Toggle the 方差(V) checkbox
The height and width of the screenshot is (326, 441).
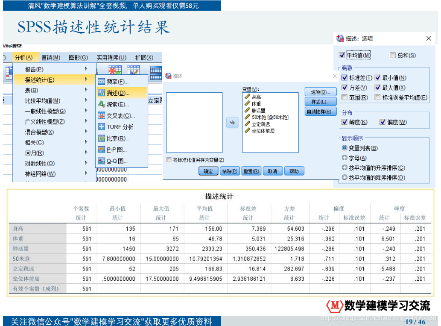[344, 88]
